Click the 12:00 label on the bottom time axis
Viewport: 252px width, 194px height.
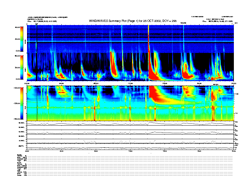click(x=130, y=151)
